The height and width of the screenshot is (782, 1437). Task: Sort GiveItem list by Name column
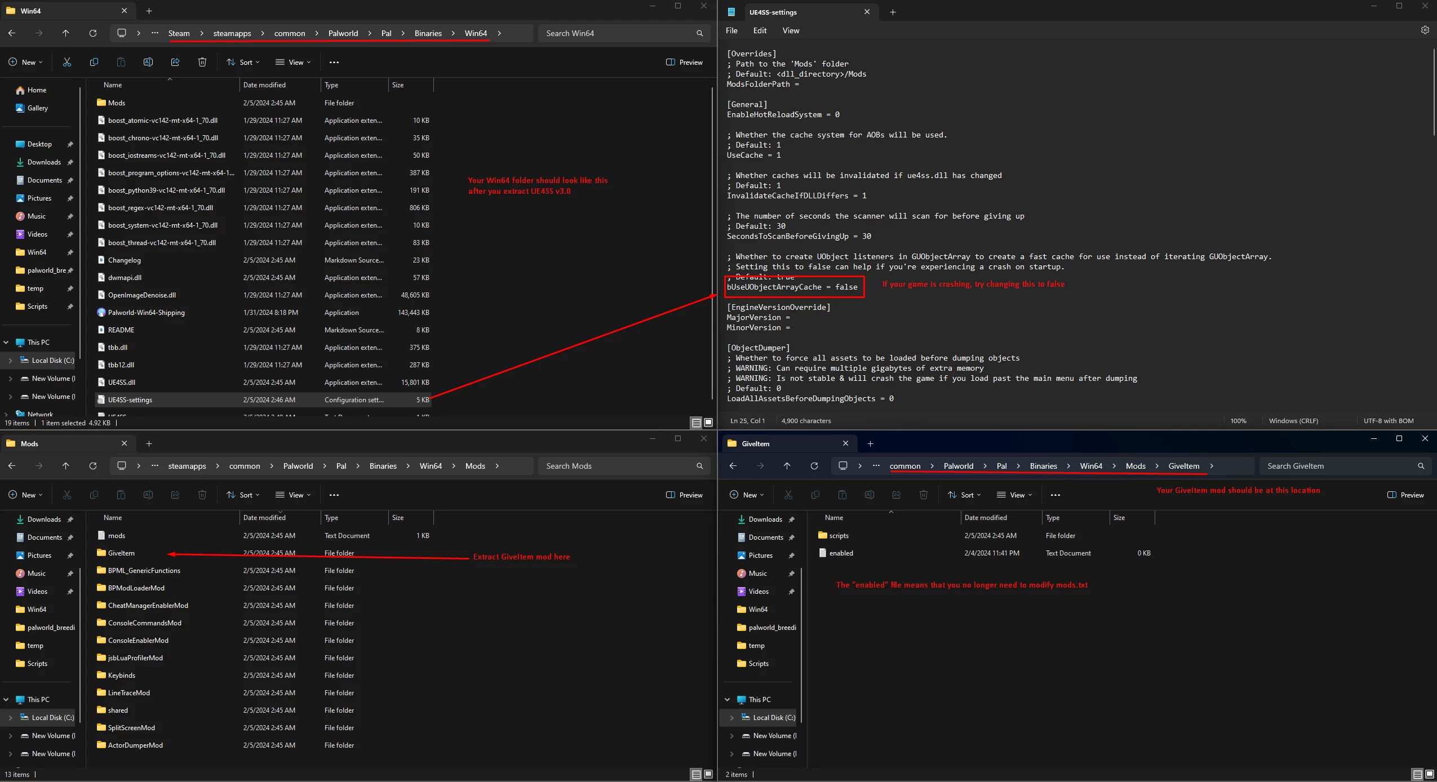(890, 518)
